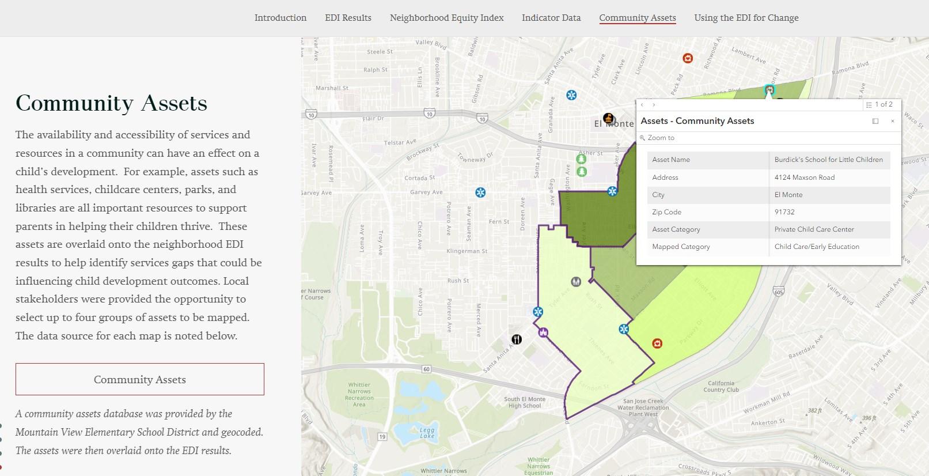Click the red child care marker near Parkway Dr
The height and width of the screenshot is (476, 929).
tap(657, 343)
